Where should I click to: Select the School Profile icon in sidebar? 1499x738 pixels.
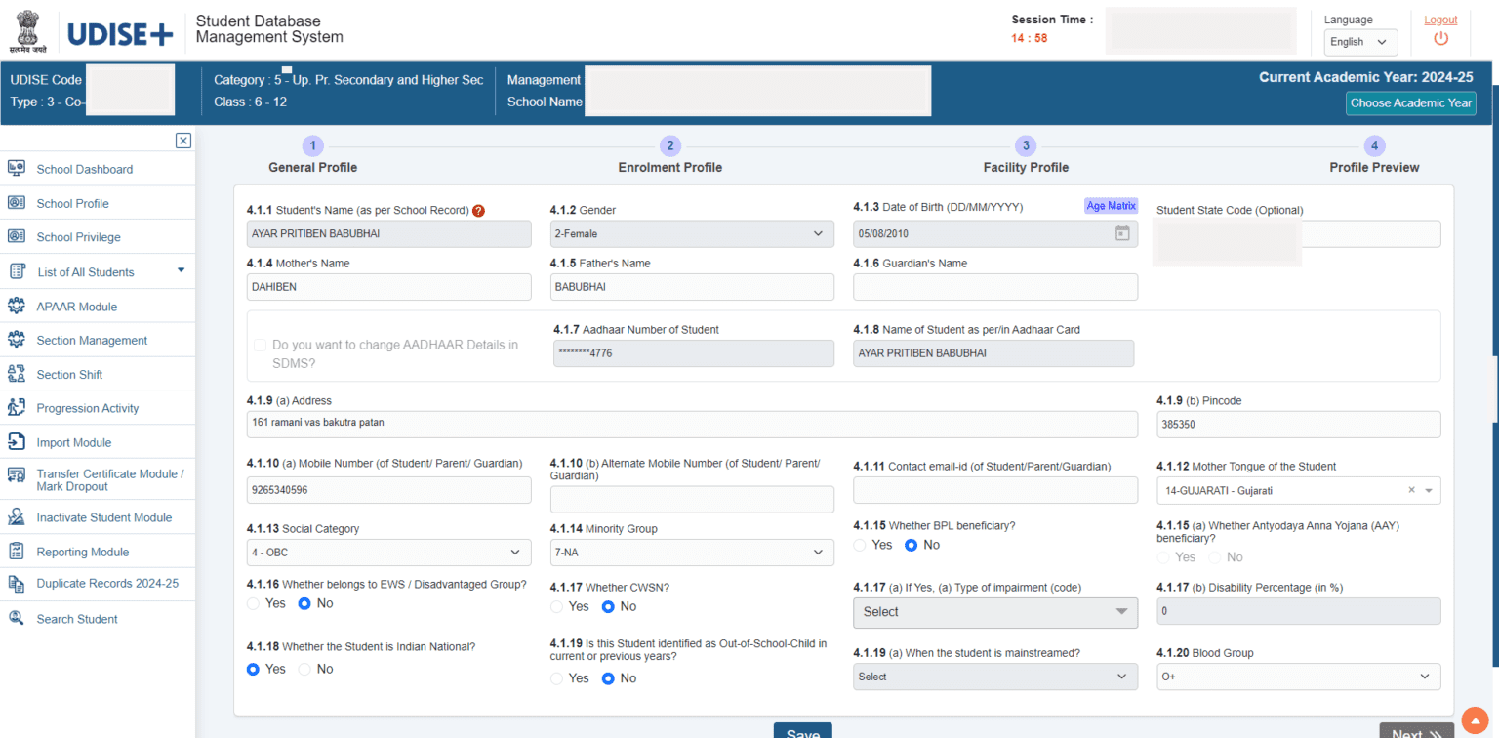[x=20, y=202]
